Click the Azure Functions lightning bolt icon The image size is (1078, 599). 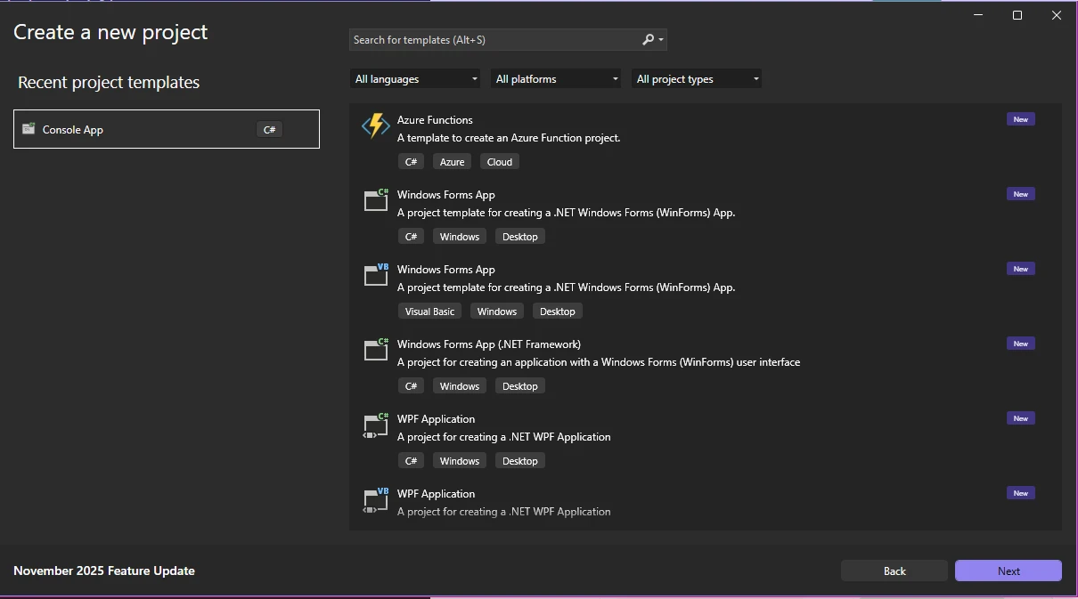pyautogui.click(x=376, y=125)
